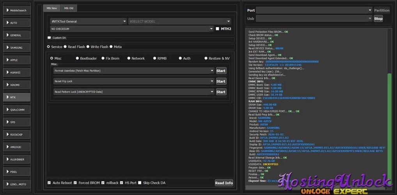Viewport: 397px width, 195px height.
Task: Select the Fix Brom radio option
Action: 103,58
